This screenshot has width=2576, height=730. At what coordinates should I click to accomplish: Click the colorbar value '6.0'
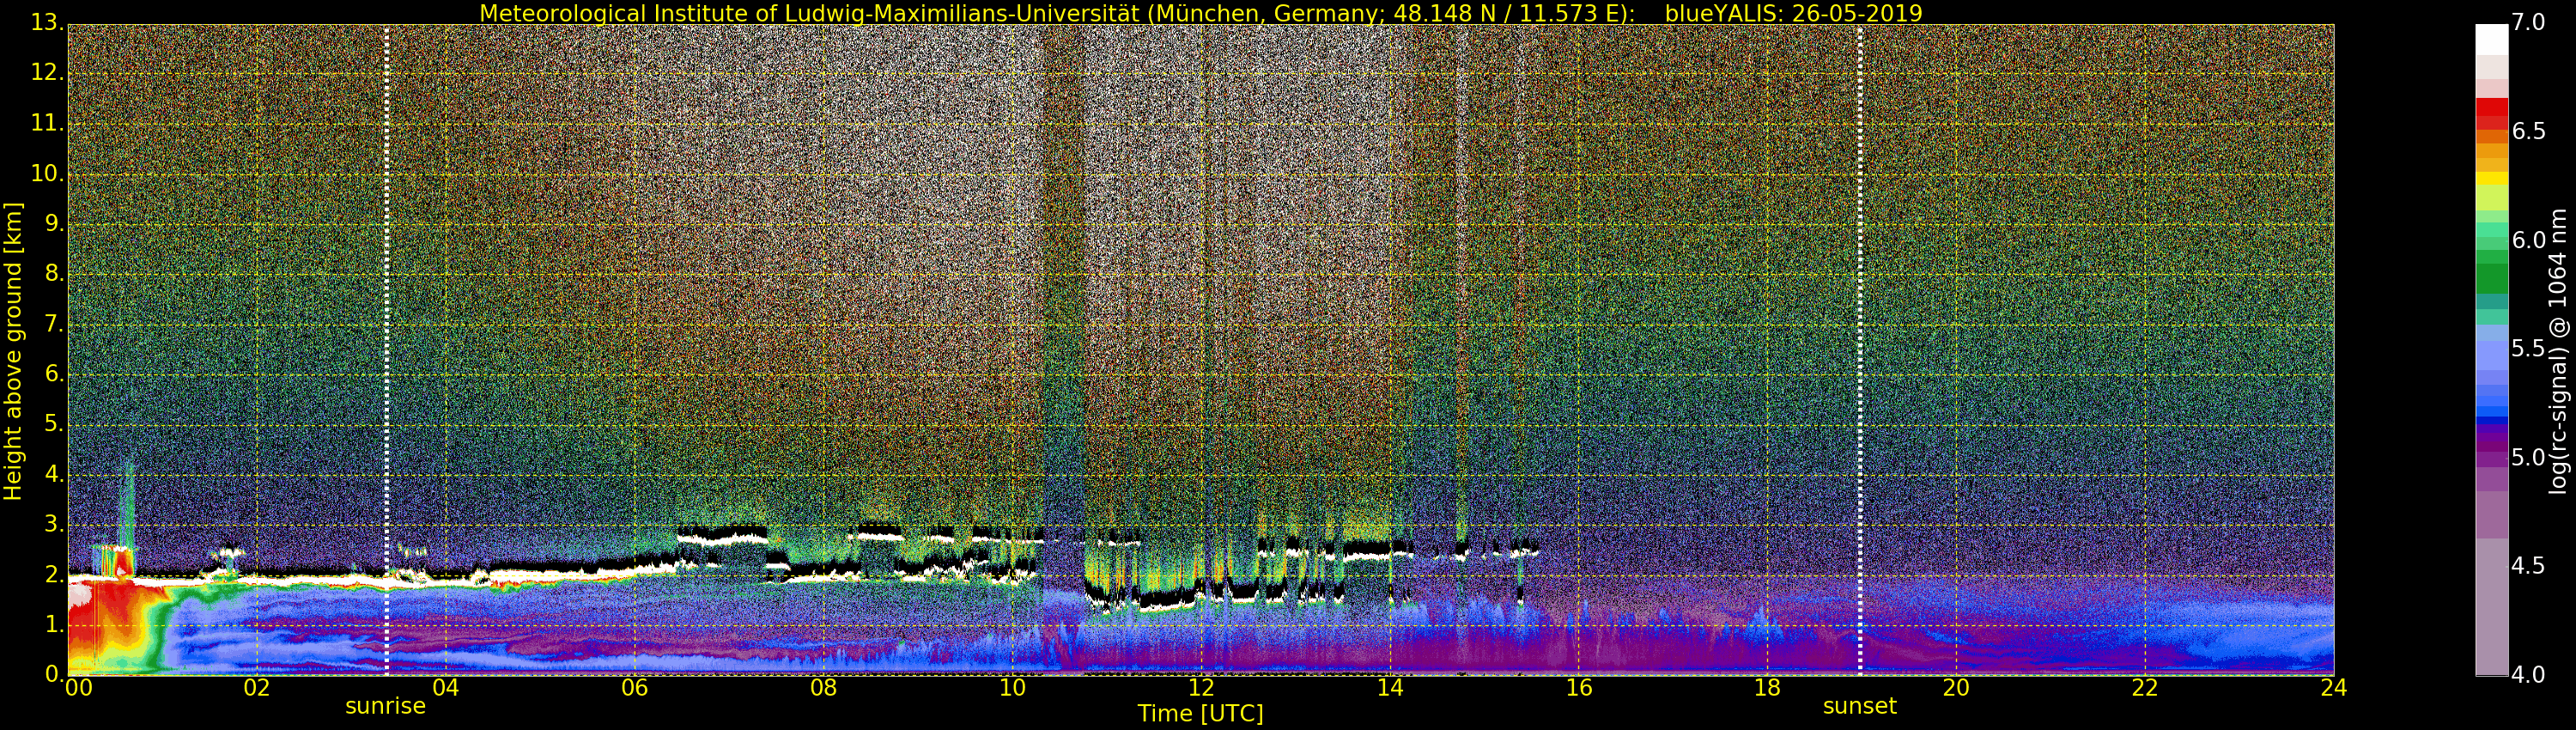tap(2528, 240)
